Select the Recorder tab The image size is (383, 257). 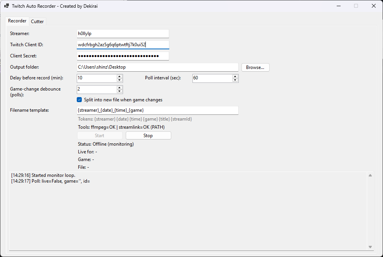[17, 21]
